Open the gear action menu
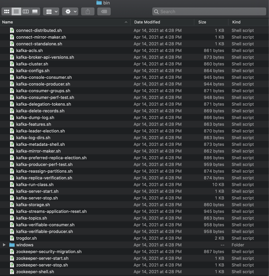This screenshot has height=276, width=269. tap(70, 12)
